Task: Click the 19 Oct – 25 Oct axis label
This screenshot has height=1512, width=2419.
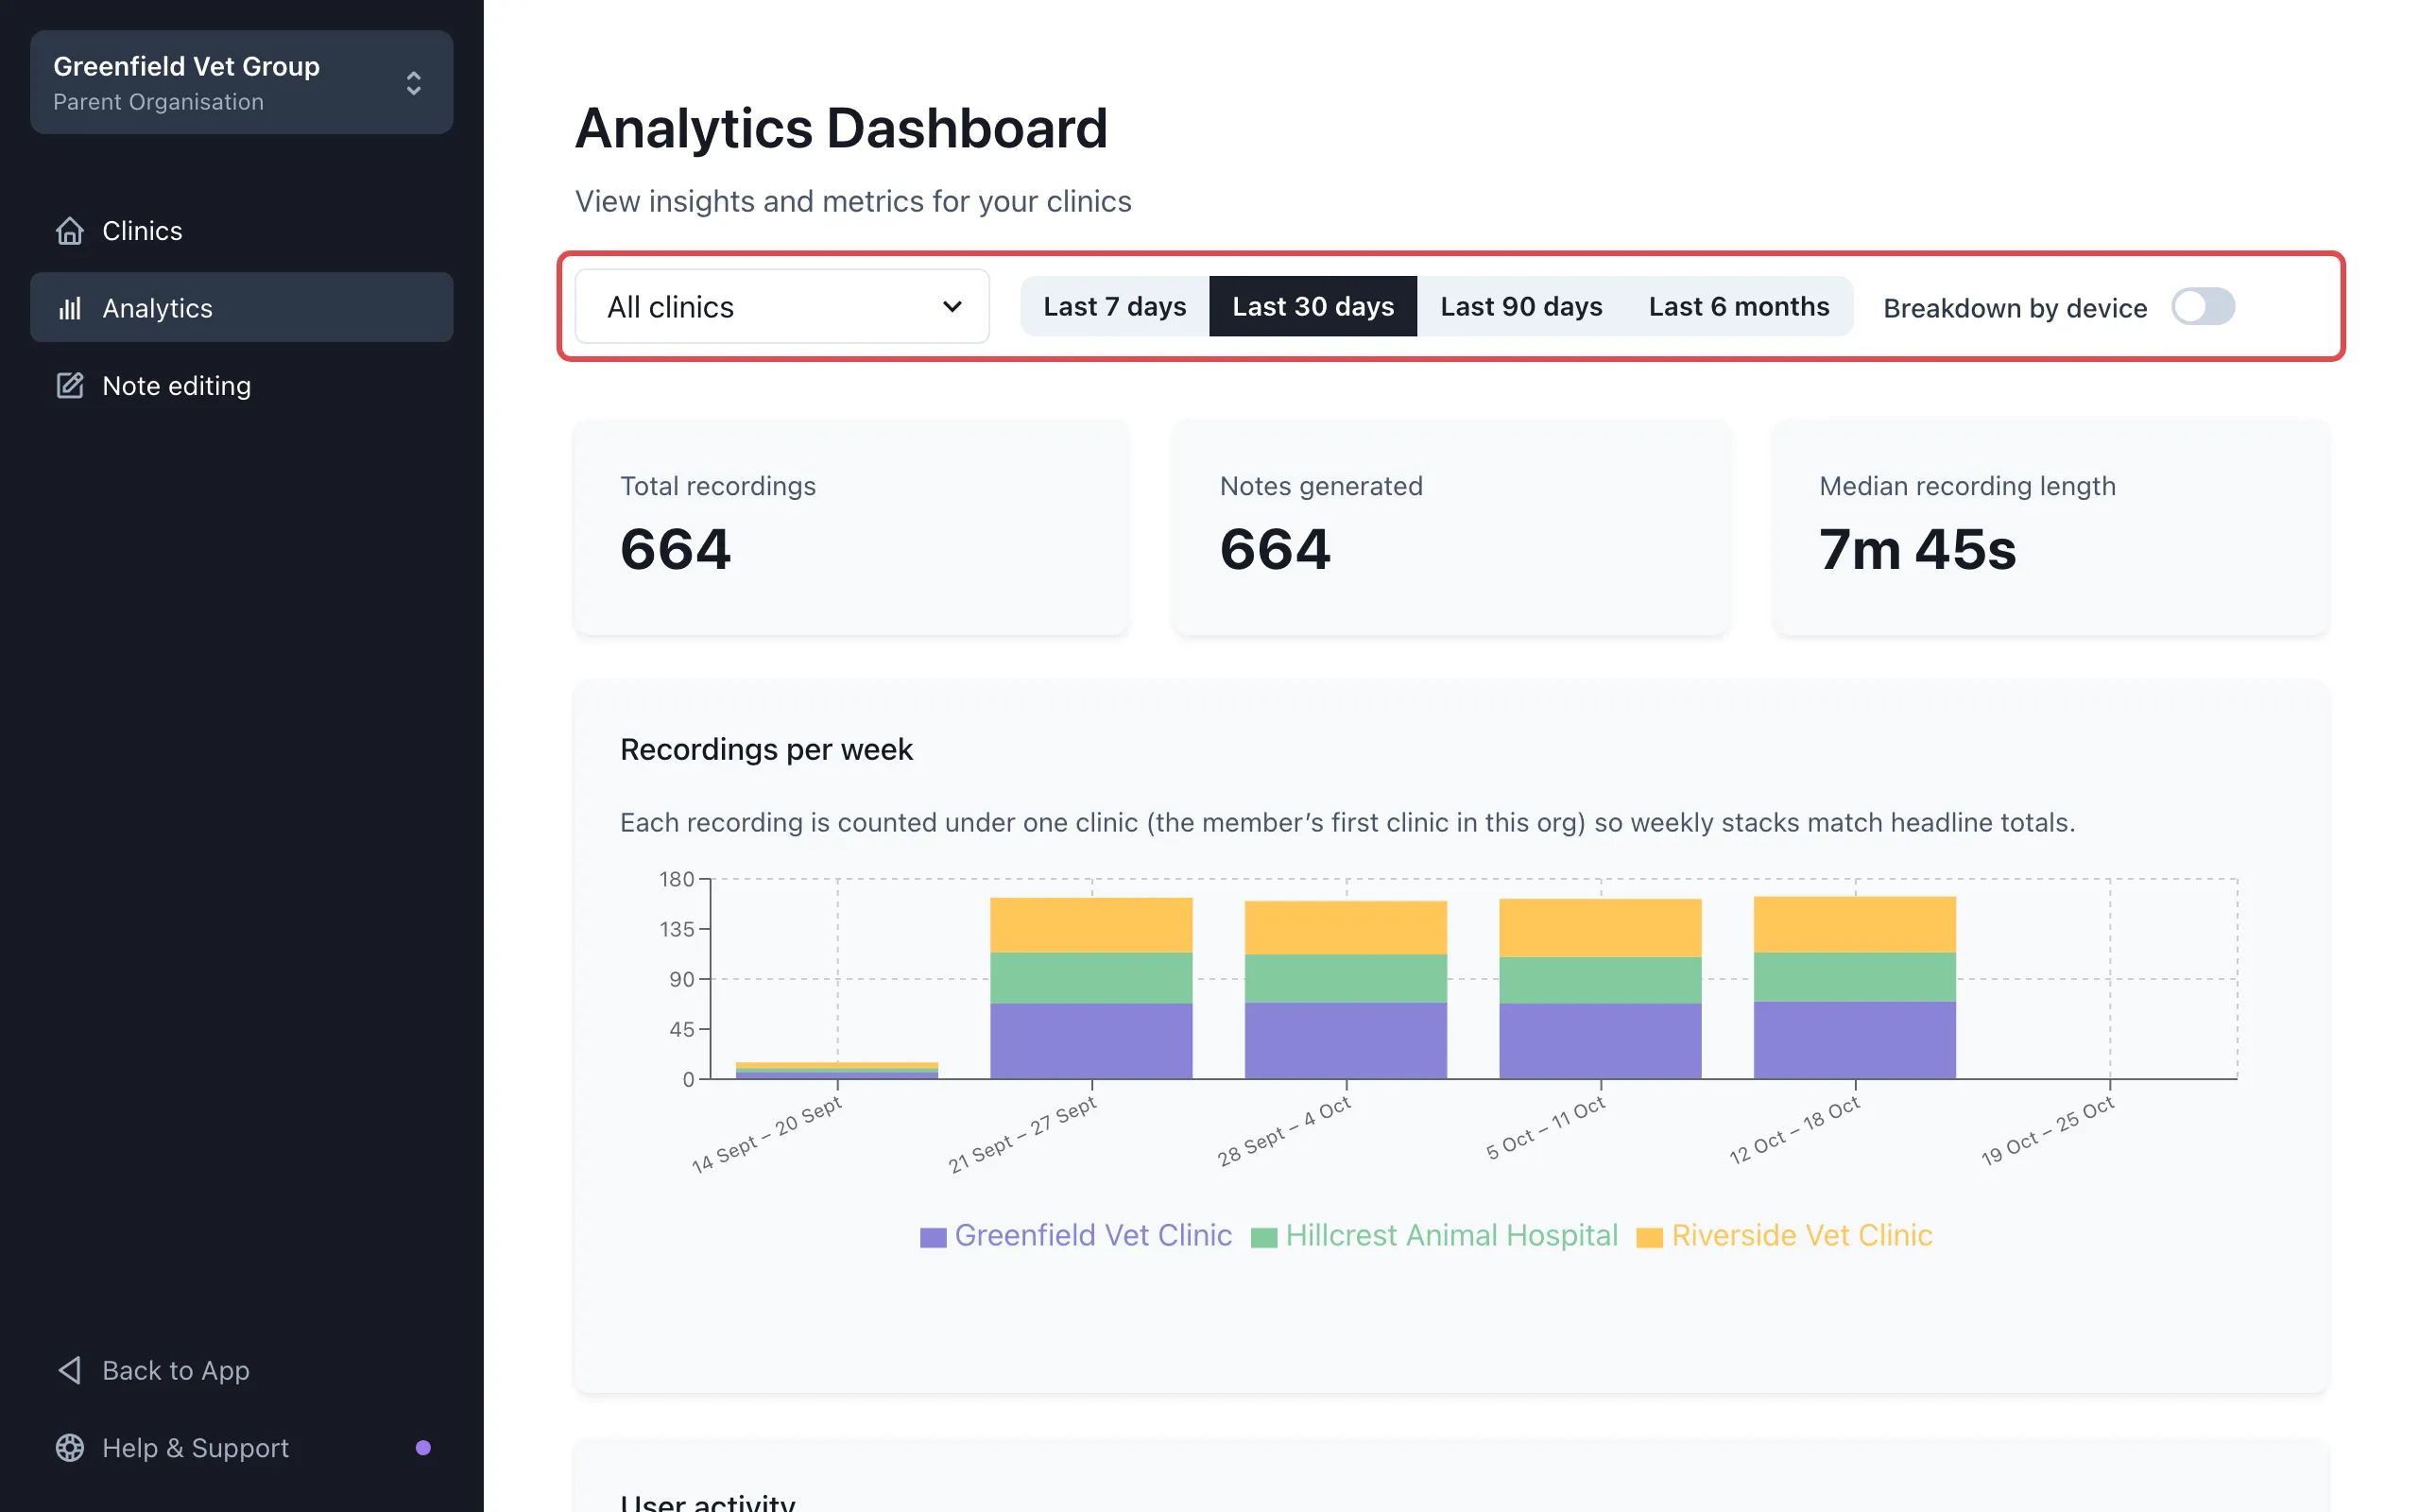Action: tap(2047, 1131)
